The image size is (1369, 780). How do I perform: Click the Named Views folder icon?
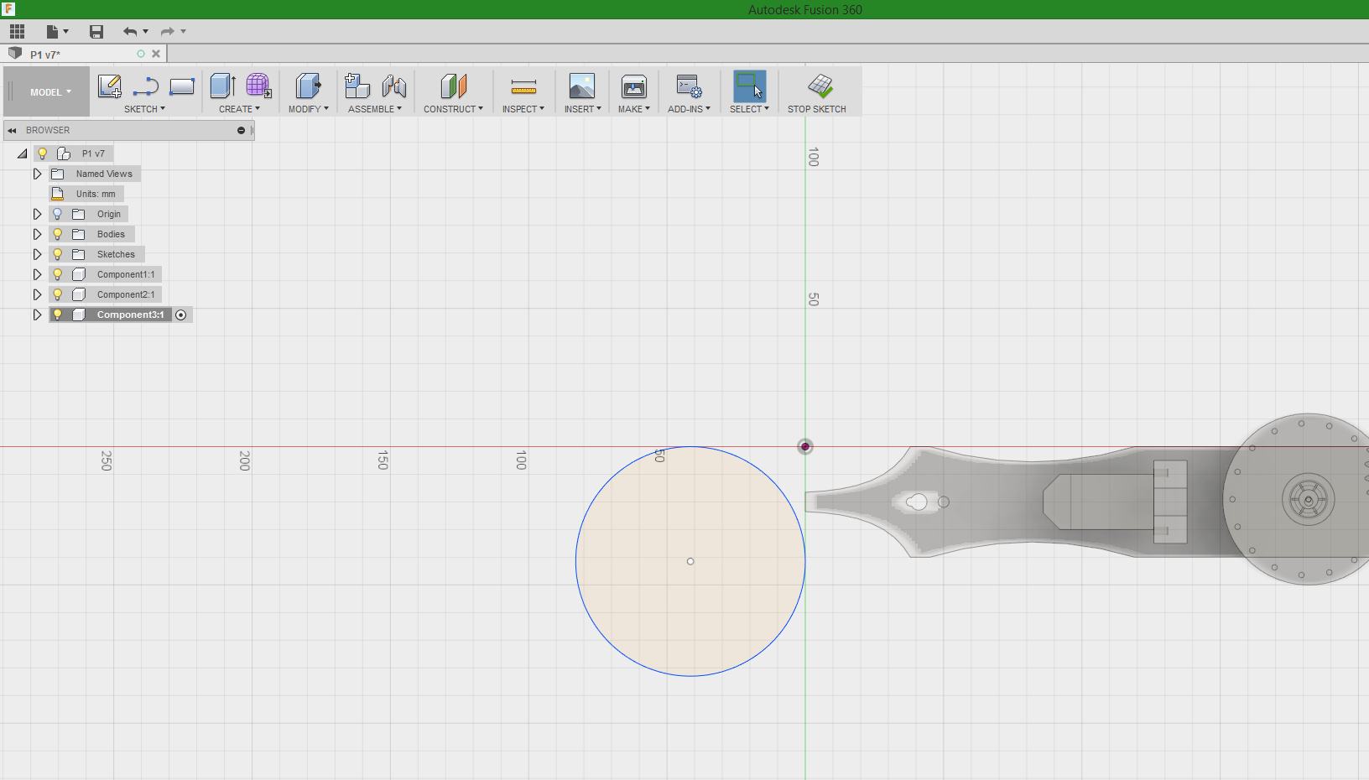click(58, 174)
